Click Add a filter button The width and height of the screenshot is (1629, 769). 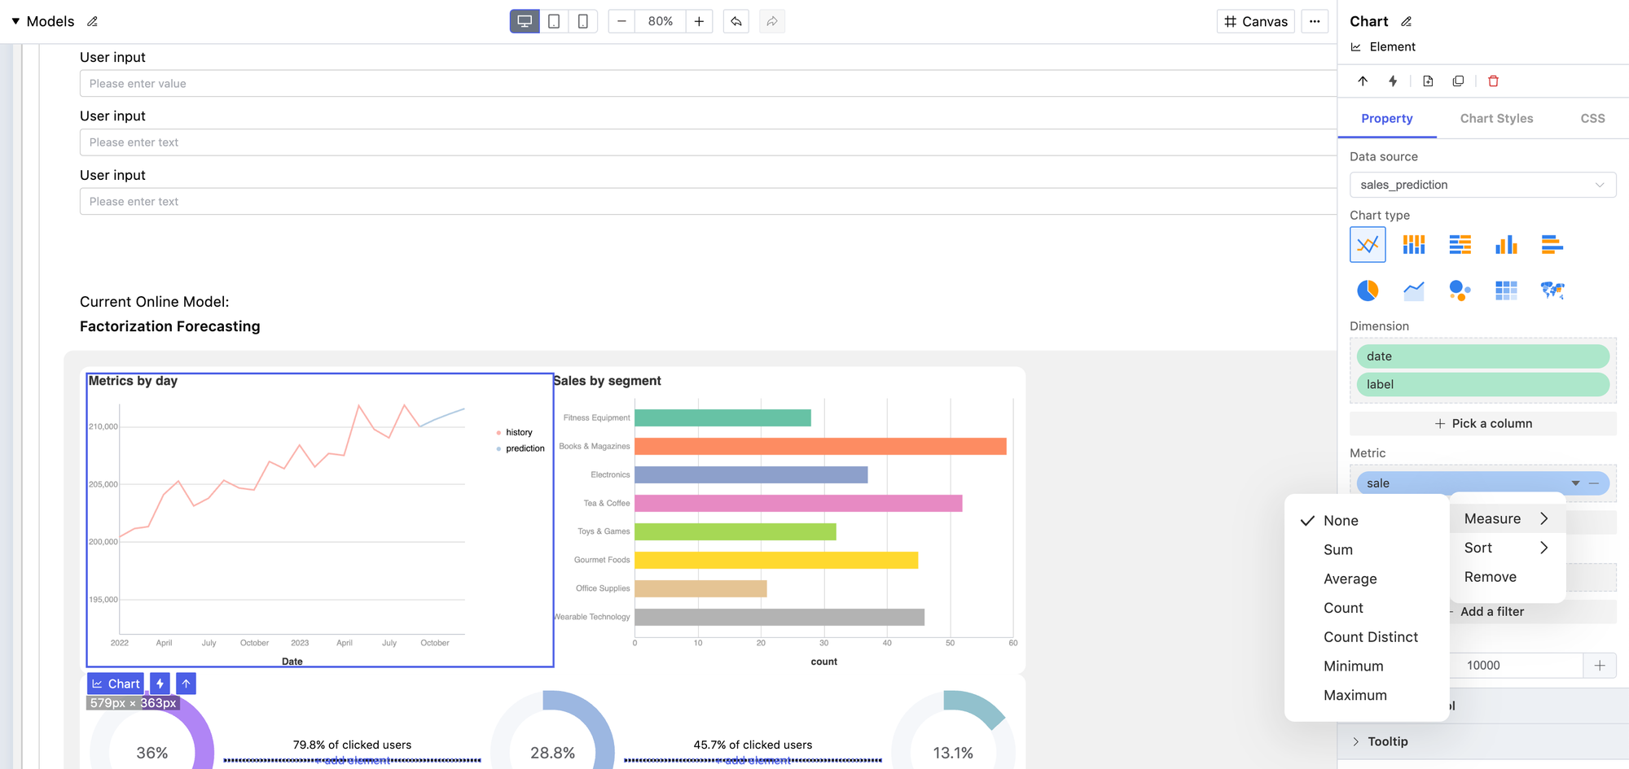pyautogui.click(x=1492, y=612)
